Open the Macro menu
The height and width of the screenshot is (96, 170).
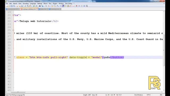point(45,3)
